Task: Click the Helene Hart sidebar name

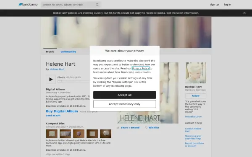Action: coord(193,87)
